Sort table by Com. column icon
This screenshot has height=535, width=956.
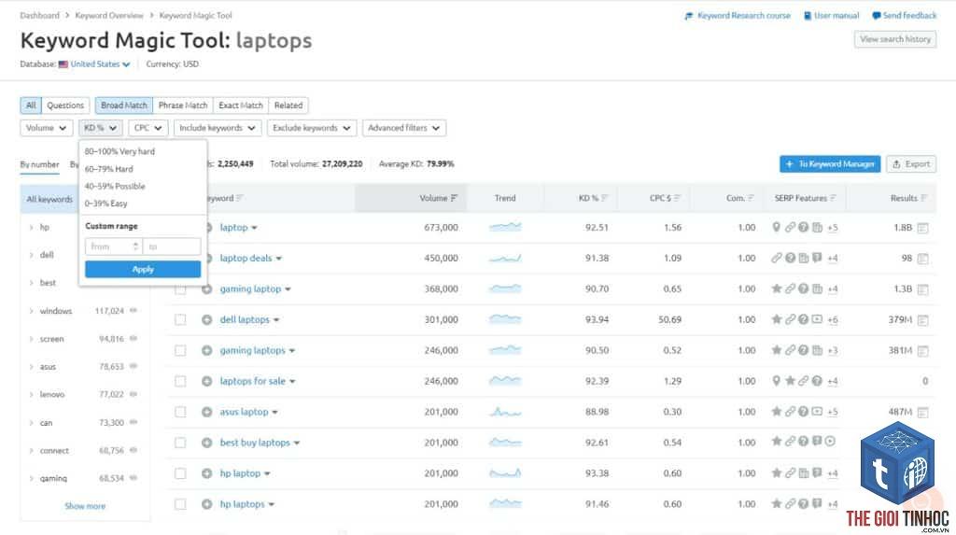click(x=752, y=198)
